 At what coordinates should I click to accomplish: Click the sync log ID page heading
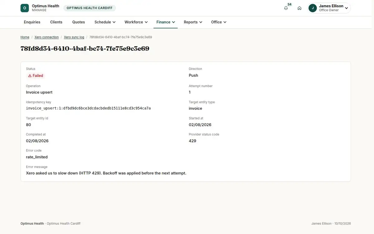point(85,49)
